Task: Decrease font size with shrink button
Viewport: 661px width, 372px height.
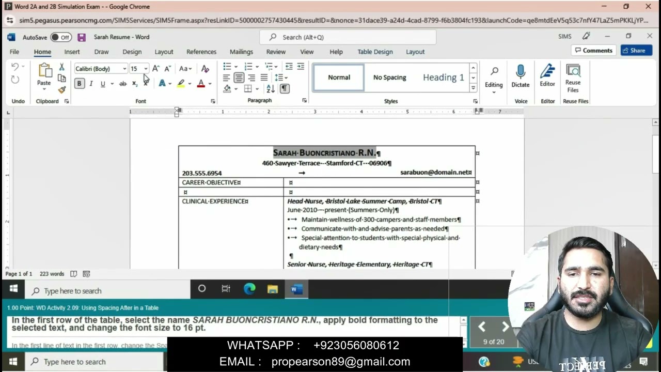Action: click(x=167, y=69)
